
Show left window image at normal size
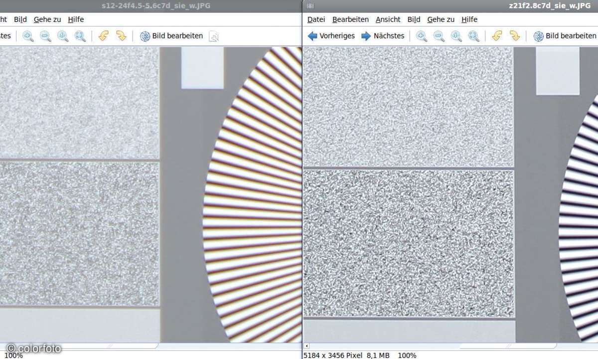63,36
